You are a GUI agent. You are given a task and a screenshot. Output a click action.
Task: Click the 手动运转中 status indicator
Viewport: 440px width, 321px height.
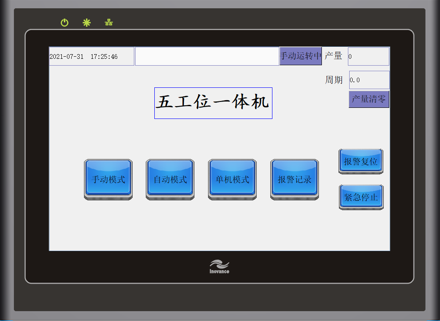click(x=301, y=56)
